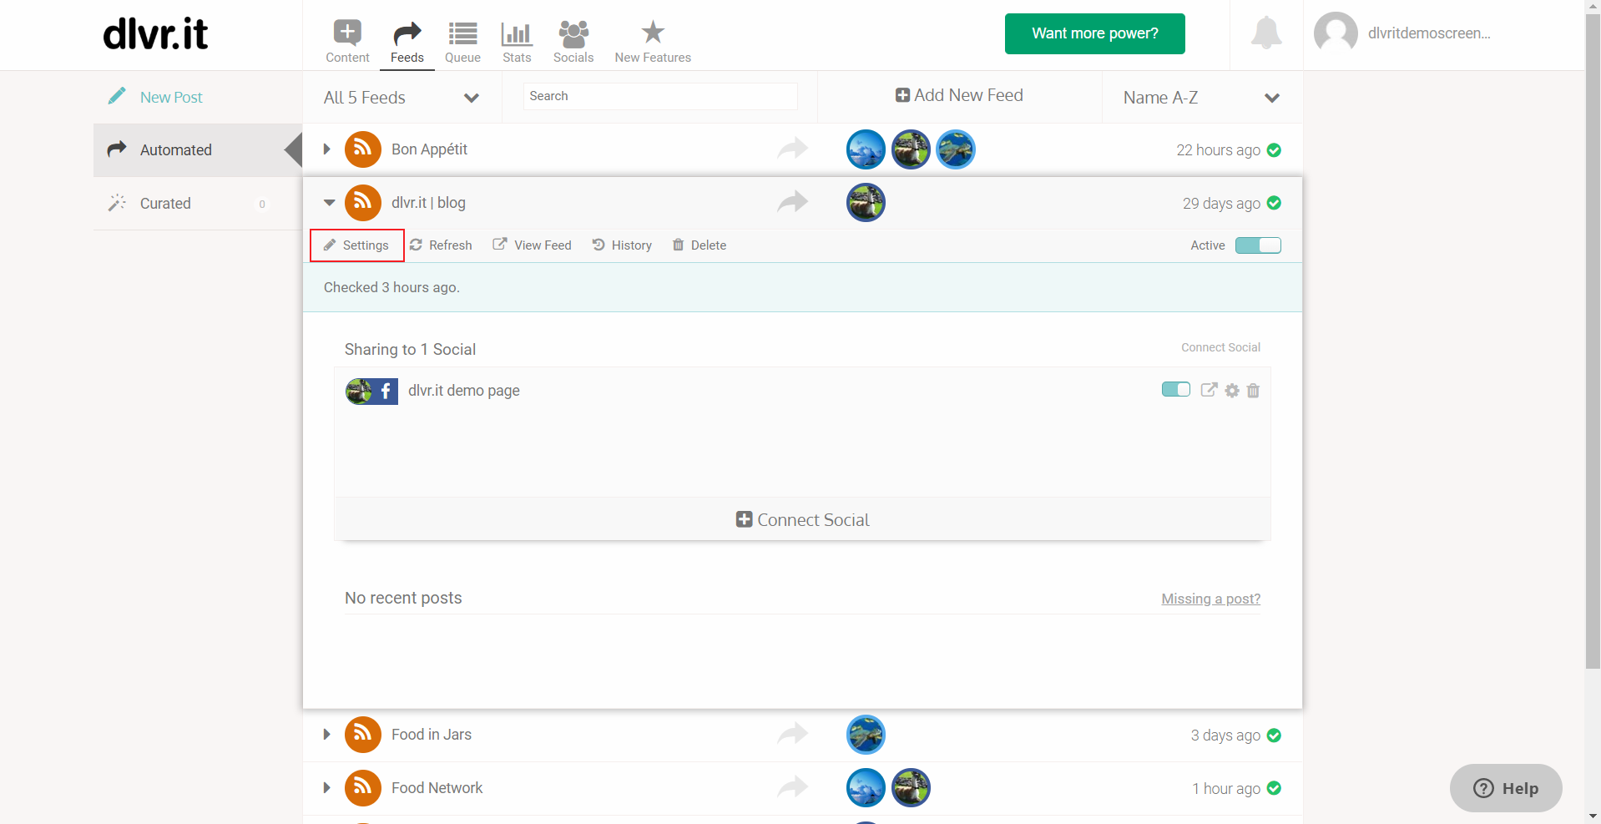Expand the Bon Appétit feed row
Screen dimensions: 1601x824
pyautogui.click(x=326, y=149)
